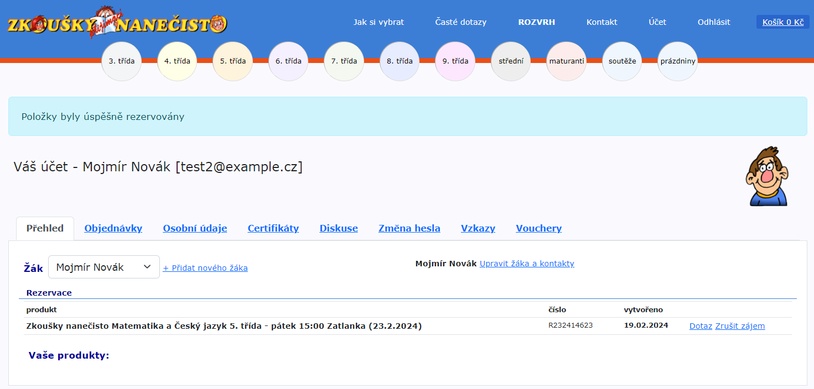Open the soutěže round badge
The height and width of the screenshot is (389, 814).
point(622,61)
